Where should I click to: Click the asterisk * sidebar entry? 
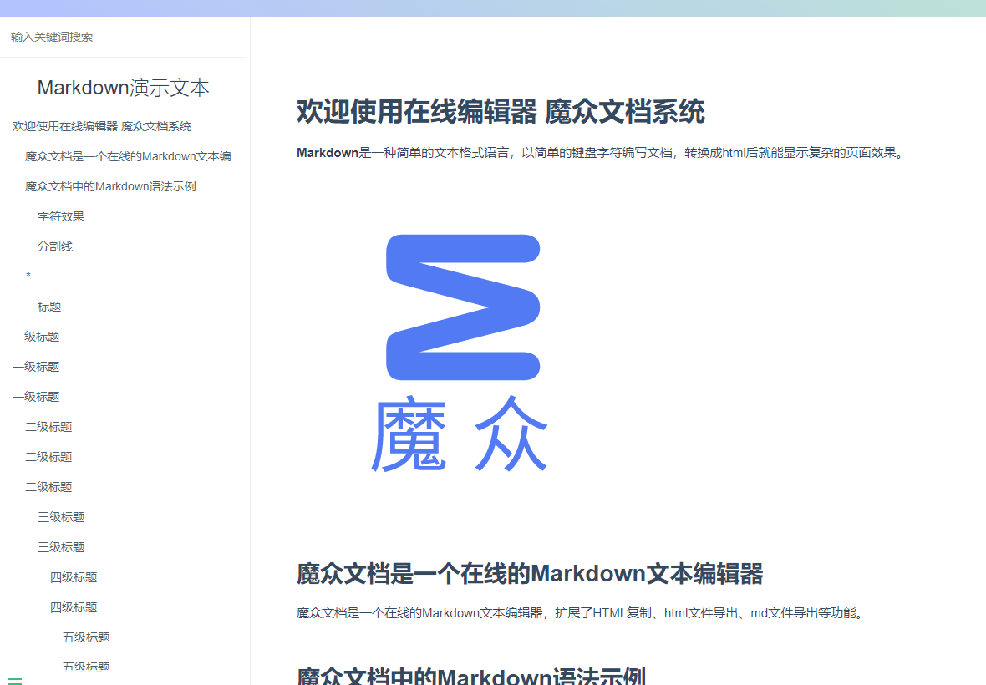[x=28, y=276]
